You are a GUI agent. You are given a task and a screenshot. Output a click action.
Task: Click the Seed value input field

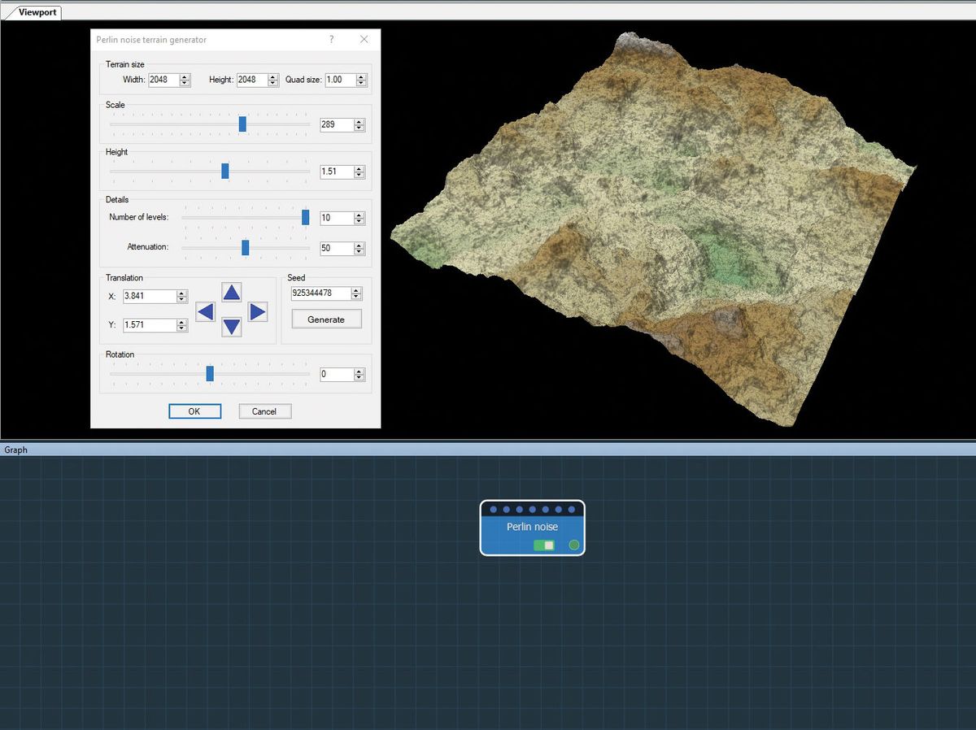pyautogui.click(x=320, y=293)
